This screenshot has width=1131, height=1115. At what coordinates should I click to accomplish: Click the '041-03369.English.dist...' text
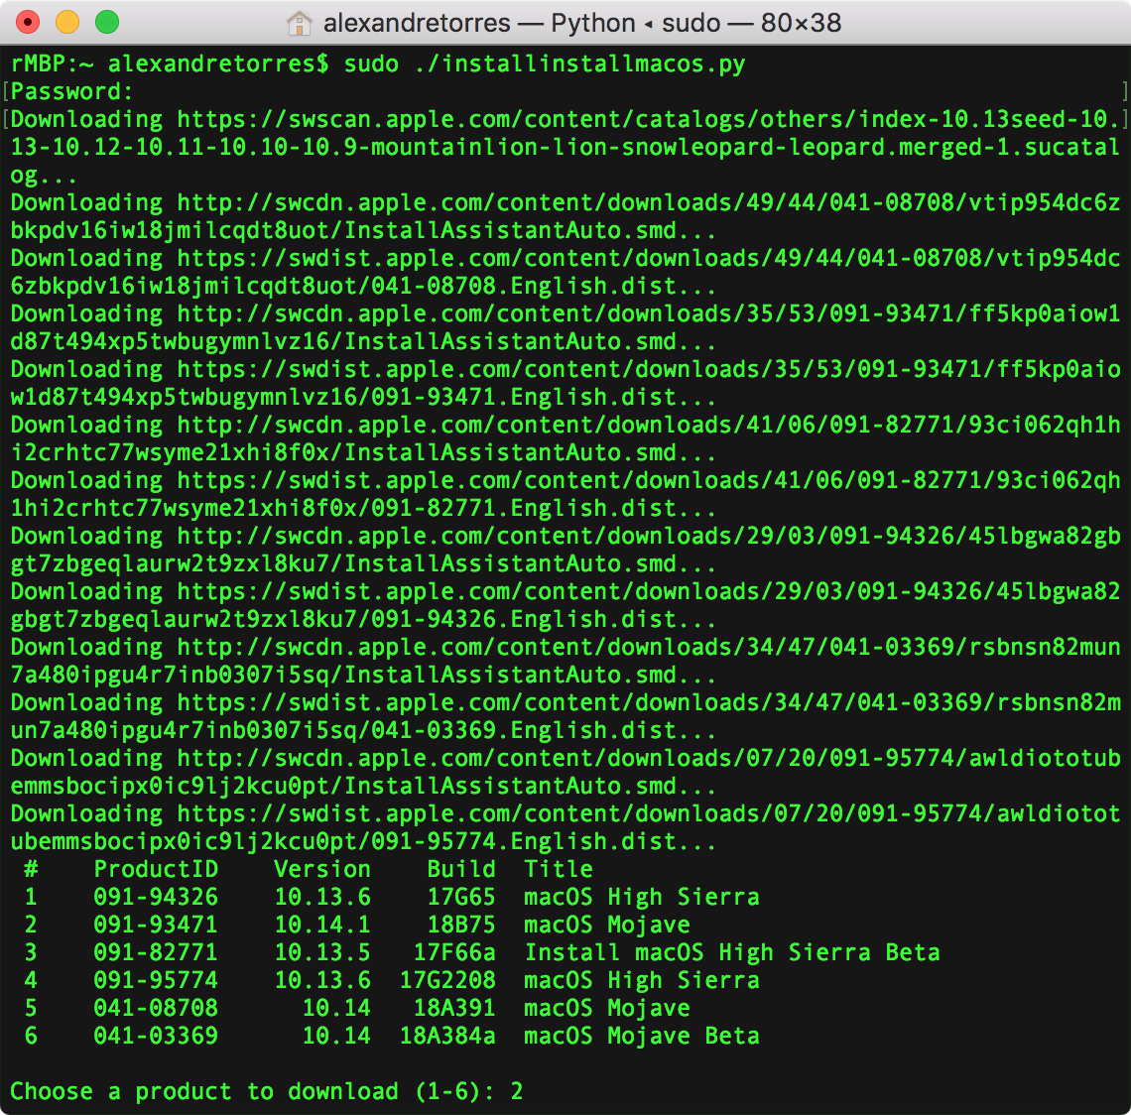tap(543, 730)
